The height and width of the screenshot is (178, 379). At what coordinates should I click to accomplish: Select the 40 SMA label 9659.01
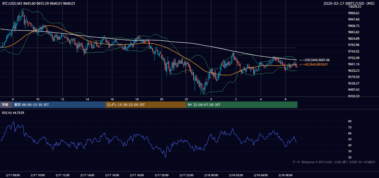(313, 64)
